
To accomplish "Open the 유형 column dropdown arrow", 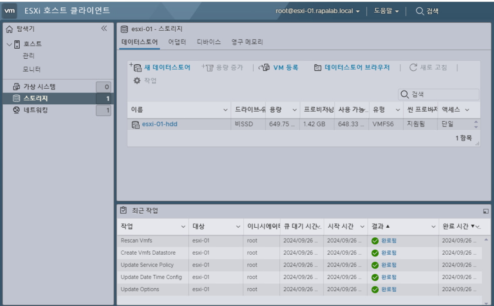I will coord(398,110).
